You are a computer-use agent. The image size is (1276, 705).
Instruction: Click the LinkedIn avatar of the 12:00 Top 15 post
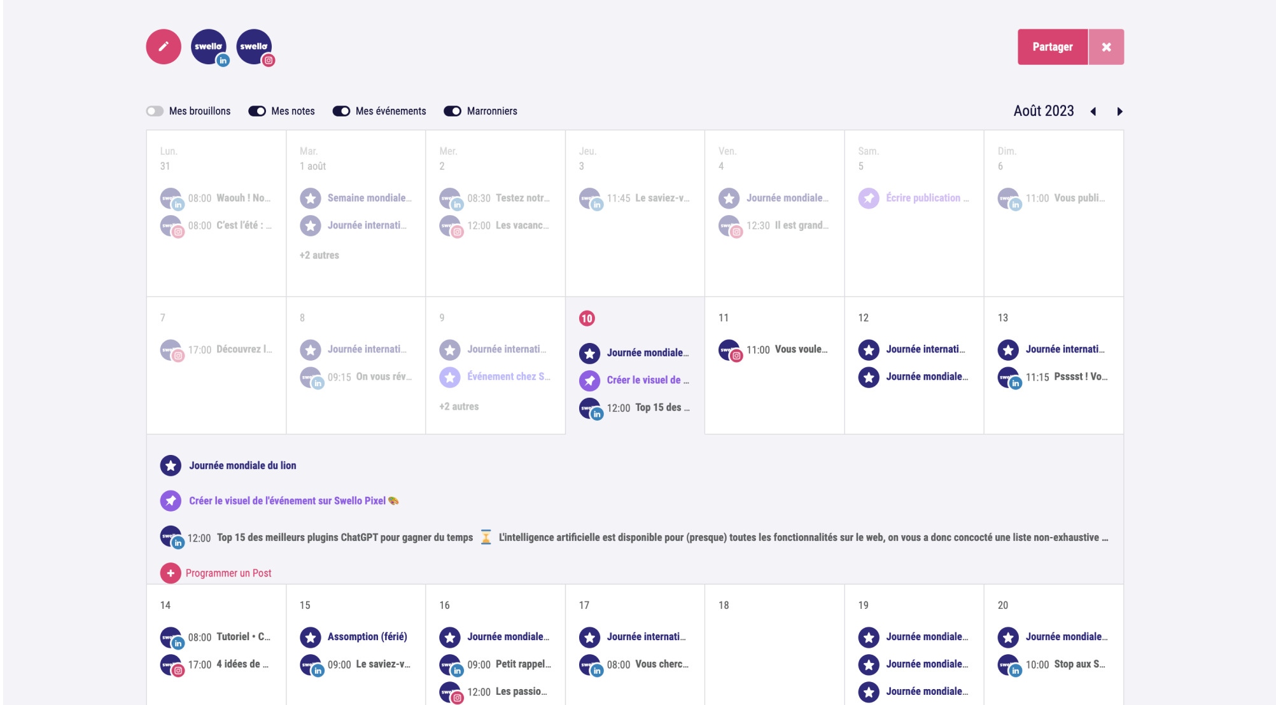coord(171,537)
